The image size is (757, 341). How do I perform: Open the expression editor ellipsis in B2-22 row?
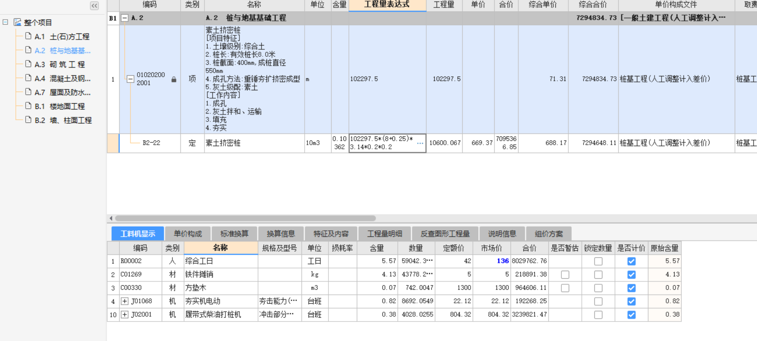tap(420, 143)
